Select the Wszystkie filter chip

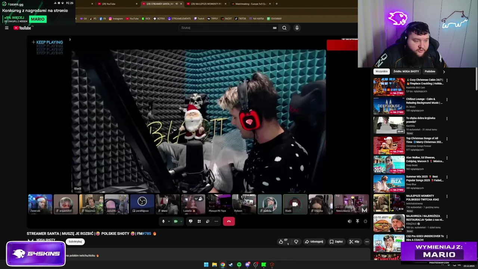pos(381,71)
